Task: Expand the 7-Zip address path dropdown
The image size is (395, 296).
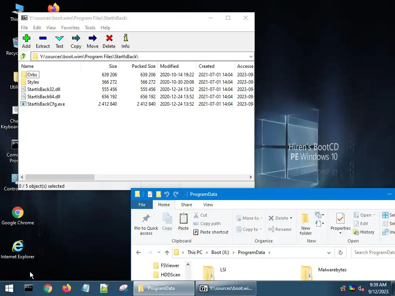Action: click(x=251, y=57)
